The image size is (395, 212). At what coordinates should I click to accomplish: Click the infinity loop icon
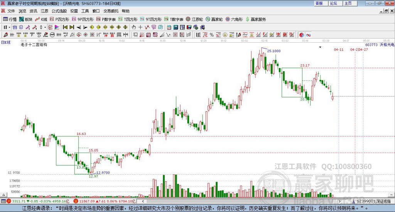click(308, 35)
